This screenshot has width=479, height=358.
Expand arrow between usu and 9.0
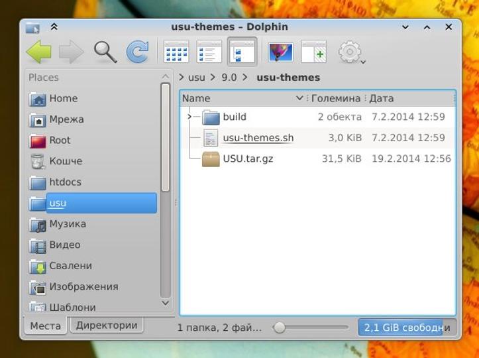(x=213, y=78)
